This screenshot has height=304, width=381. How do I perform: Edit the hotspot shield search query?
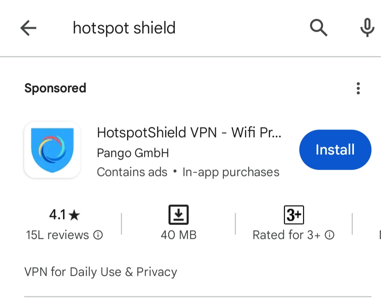[124, 28]
